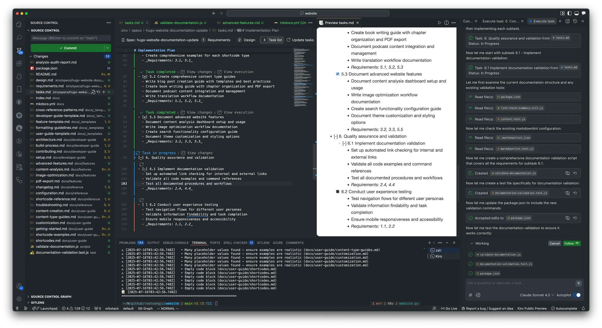
Task: Click the Follow button in chat
Action: coord(571,243)
